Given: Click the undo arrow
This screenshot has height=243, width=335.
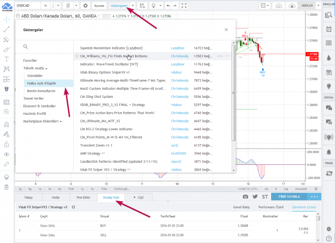Looking at the screenshot, I should pos(169,6).
